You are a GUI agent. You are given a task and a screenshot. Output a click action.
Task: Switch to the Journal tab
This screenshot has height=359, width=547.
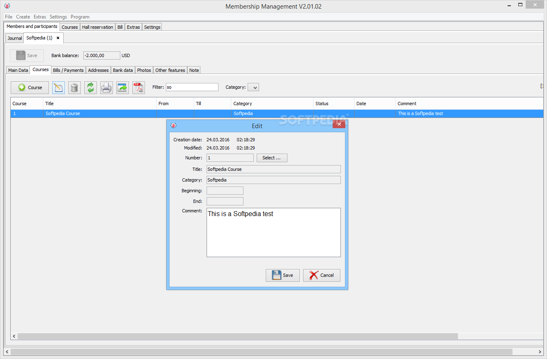(15, 38)
